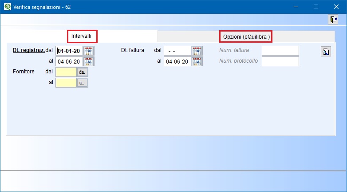347x192 pixels.
Task: Click the Num. fattura input field
Action: point(280,51)
